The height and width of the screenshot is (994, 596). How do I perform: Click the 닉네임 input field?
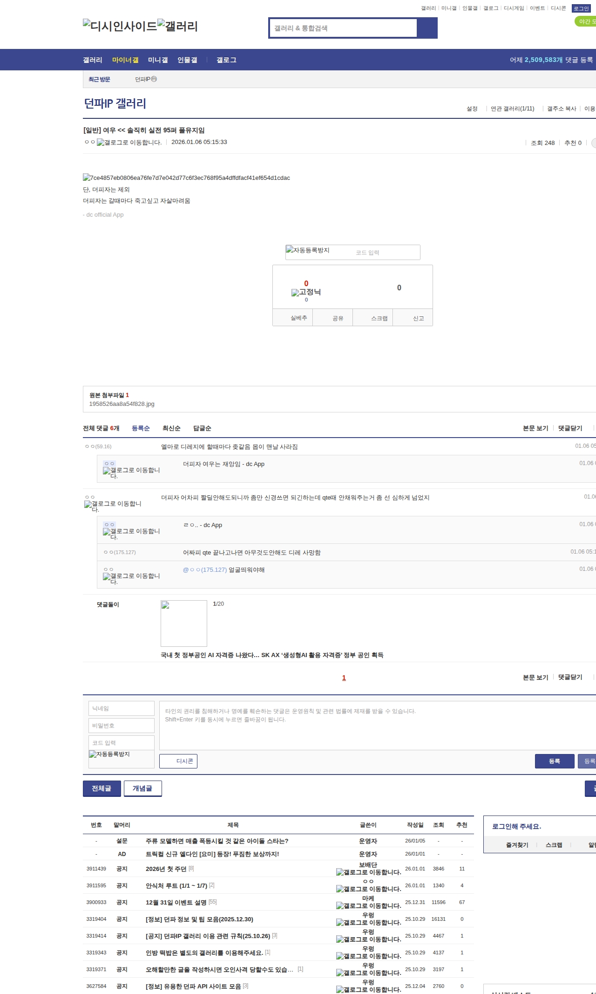coord(122,708)
